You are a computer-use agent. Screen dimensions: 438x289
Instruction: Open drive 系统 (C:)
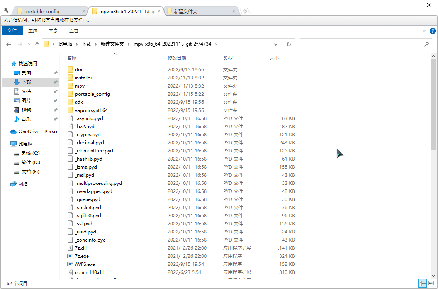[x=30, y=153]
